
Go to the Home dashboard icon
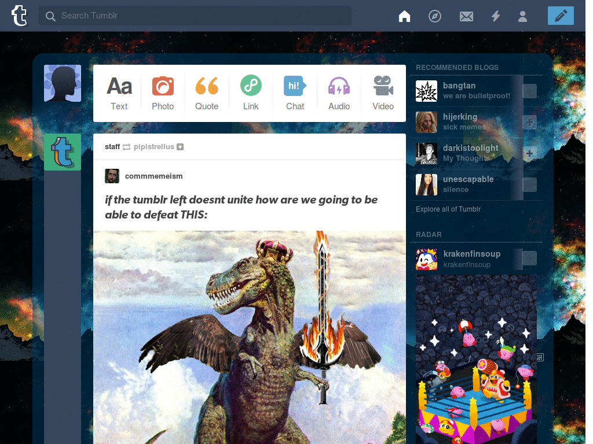(405, 16)
